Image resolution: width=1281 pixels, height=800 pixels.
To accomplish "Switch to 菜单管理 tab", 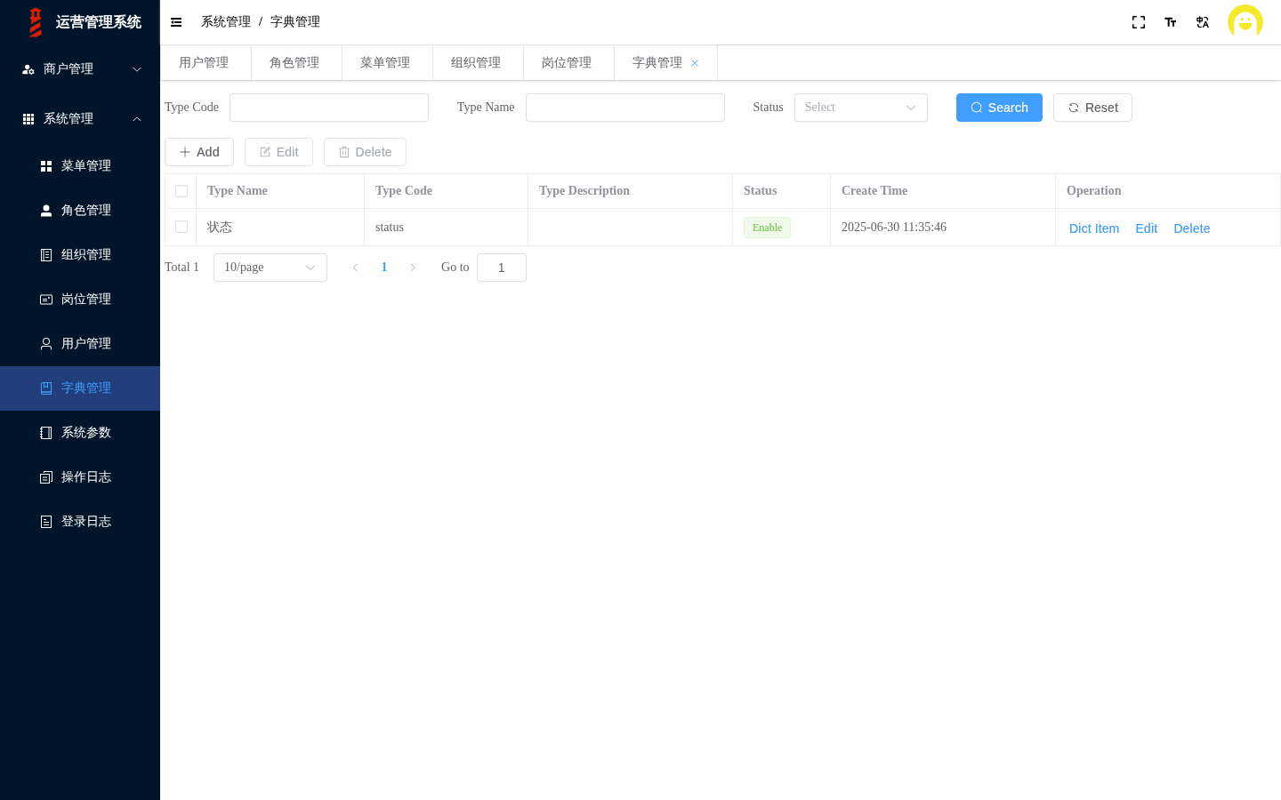I will click(387, 63).
